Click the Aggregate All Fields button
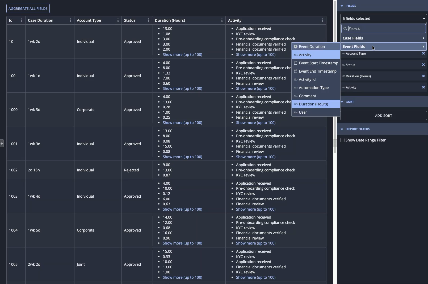This screenshot has width=428, height=284. 28,8
